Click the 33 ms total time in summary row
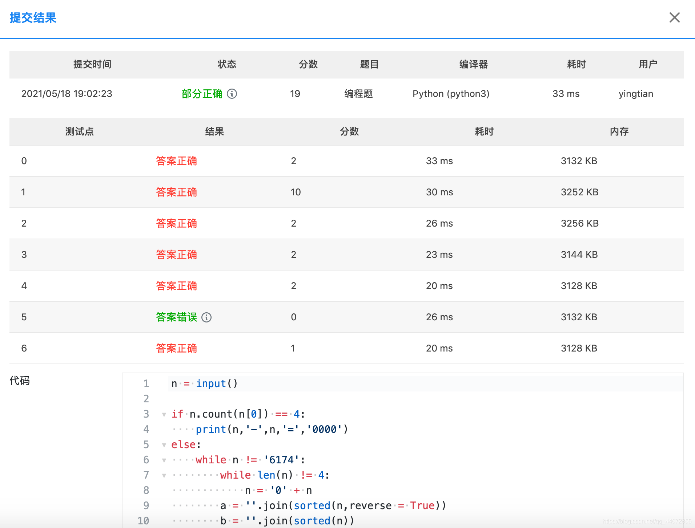 coord(566,94)
